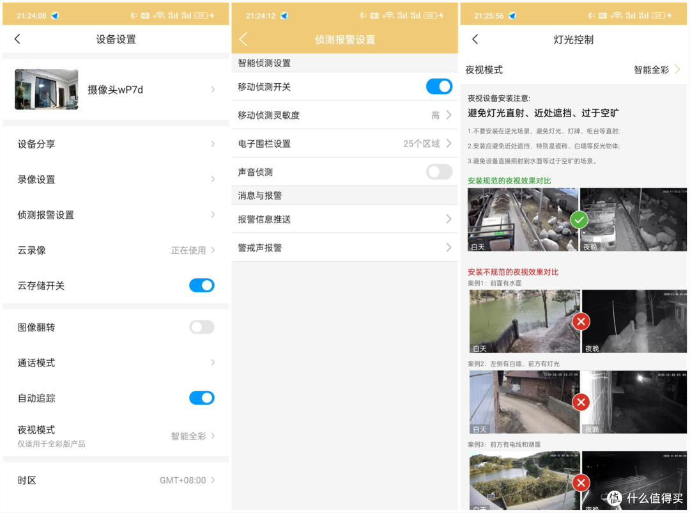Enable 图像翻转 toggle
Viewport: 690px width, 513px height.
click(202, 327)
